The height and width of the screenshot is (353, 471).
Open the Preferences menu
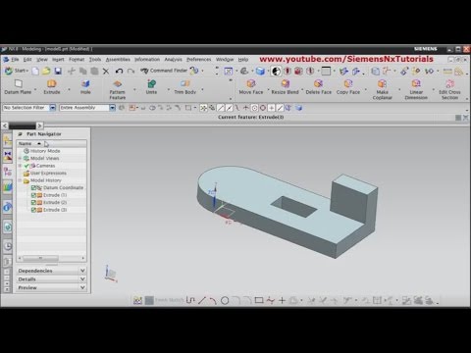tap(198, 60)
